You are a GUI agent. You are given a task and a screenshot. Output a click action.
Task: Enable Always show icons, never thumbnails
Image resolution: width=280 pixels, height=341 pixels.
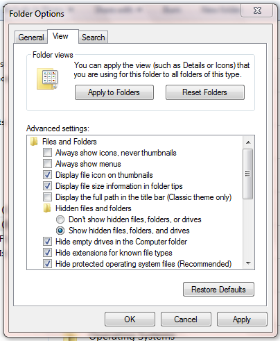tap(48, 153)
